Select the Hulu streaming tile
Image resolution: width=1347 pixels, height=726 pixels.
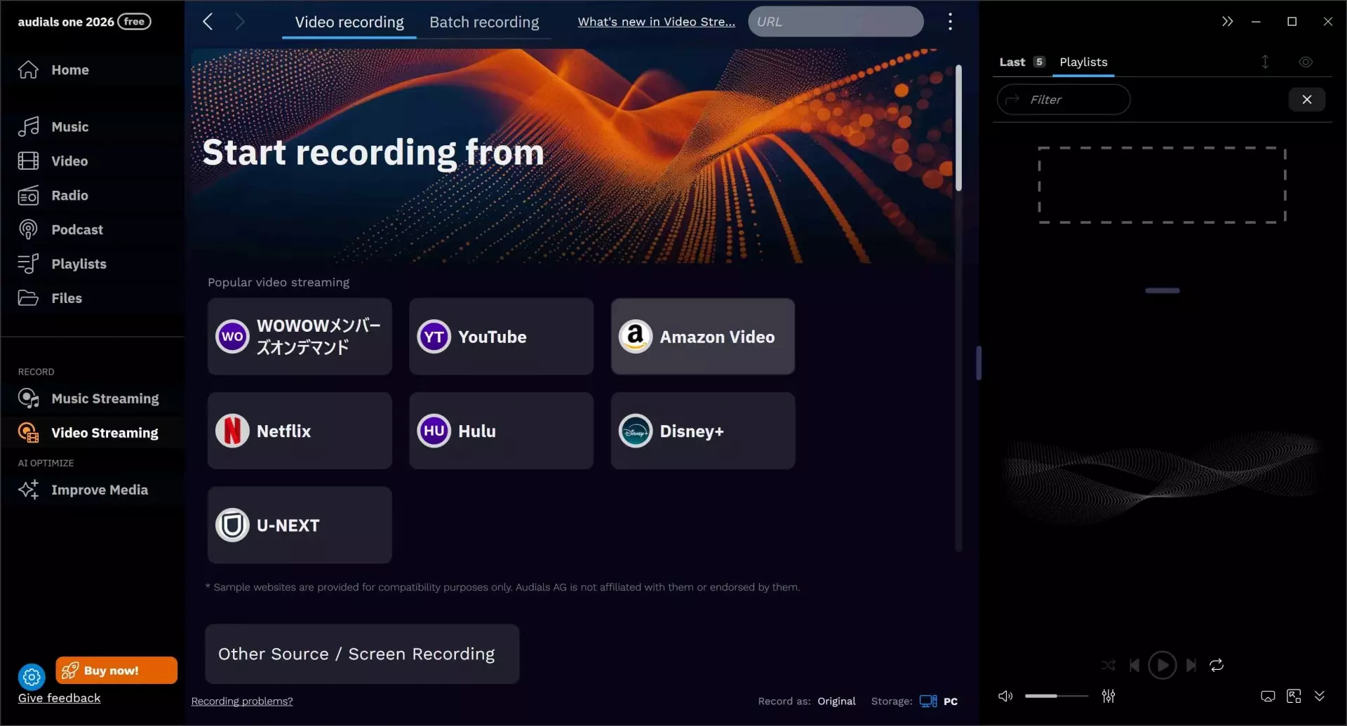pos(501,431)
